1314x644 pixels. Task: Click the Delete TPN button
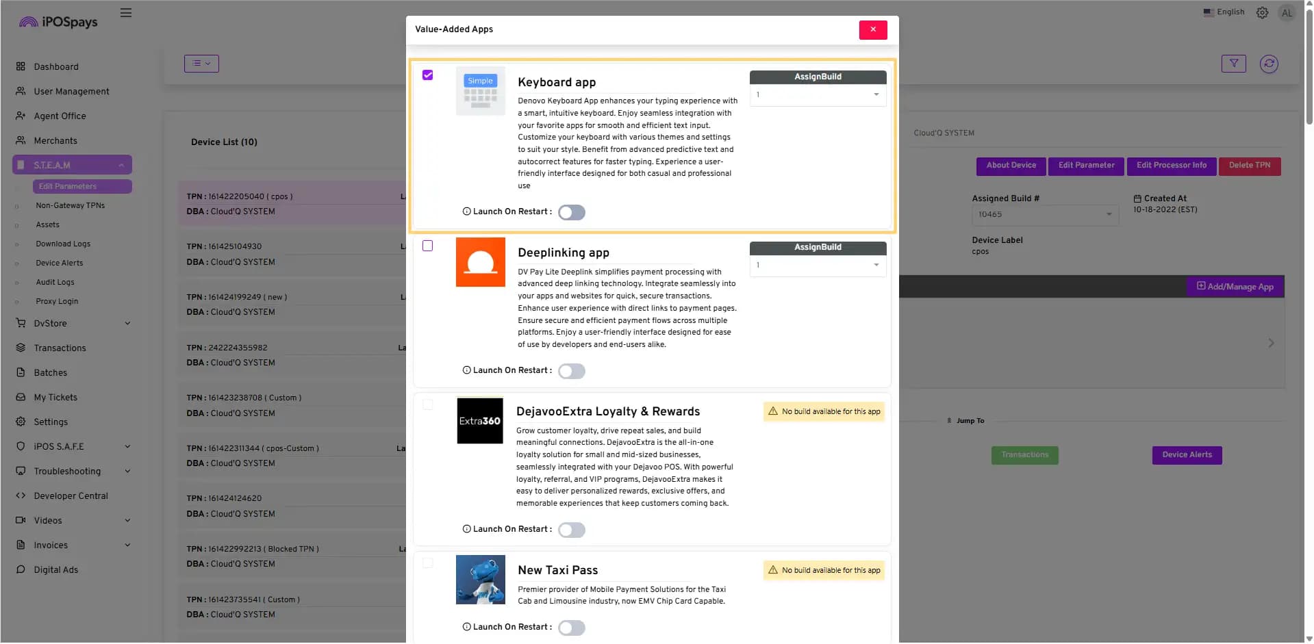[1249, 166]
